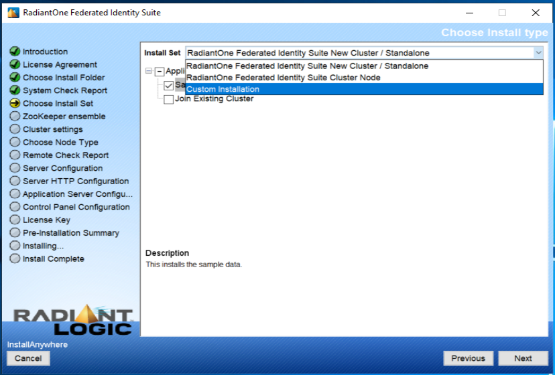Click the Install Complete step label
The height and width of the screenshot is (375, 555).
point(54,259)
